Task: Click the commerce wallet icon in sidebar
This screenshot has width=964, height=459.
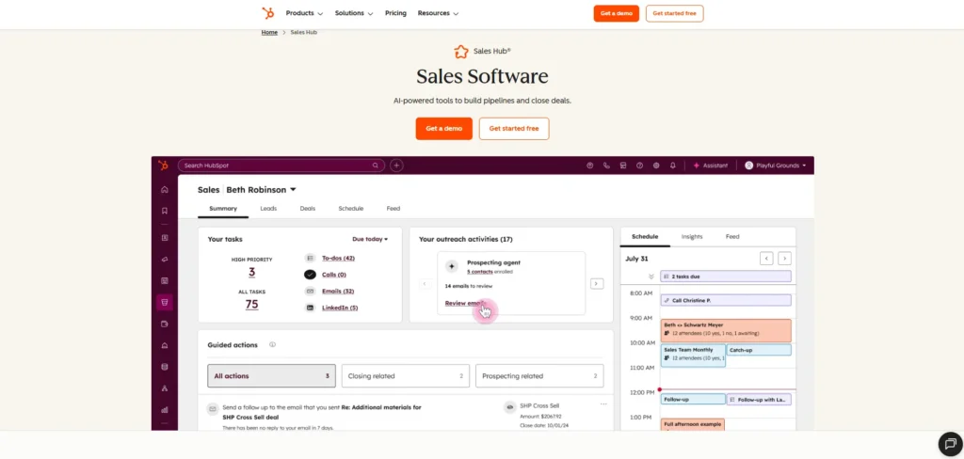Action: (x=164, y=324)
